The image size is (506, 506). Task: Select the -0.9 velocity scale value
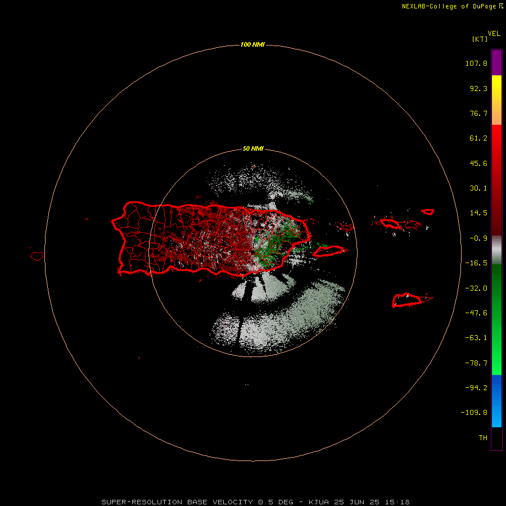coord(478,238)
